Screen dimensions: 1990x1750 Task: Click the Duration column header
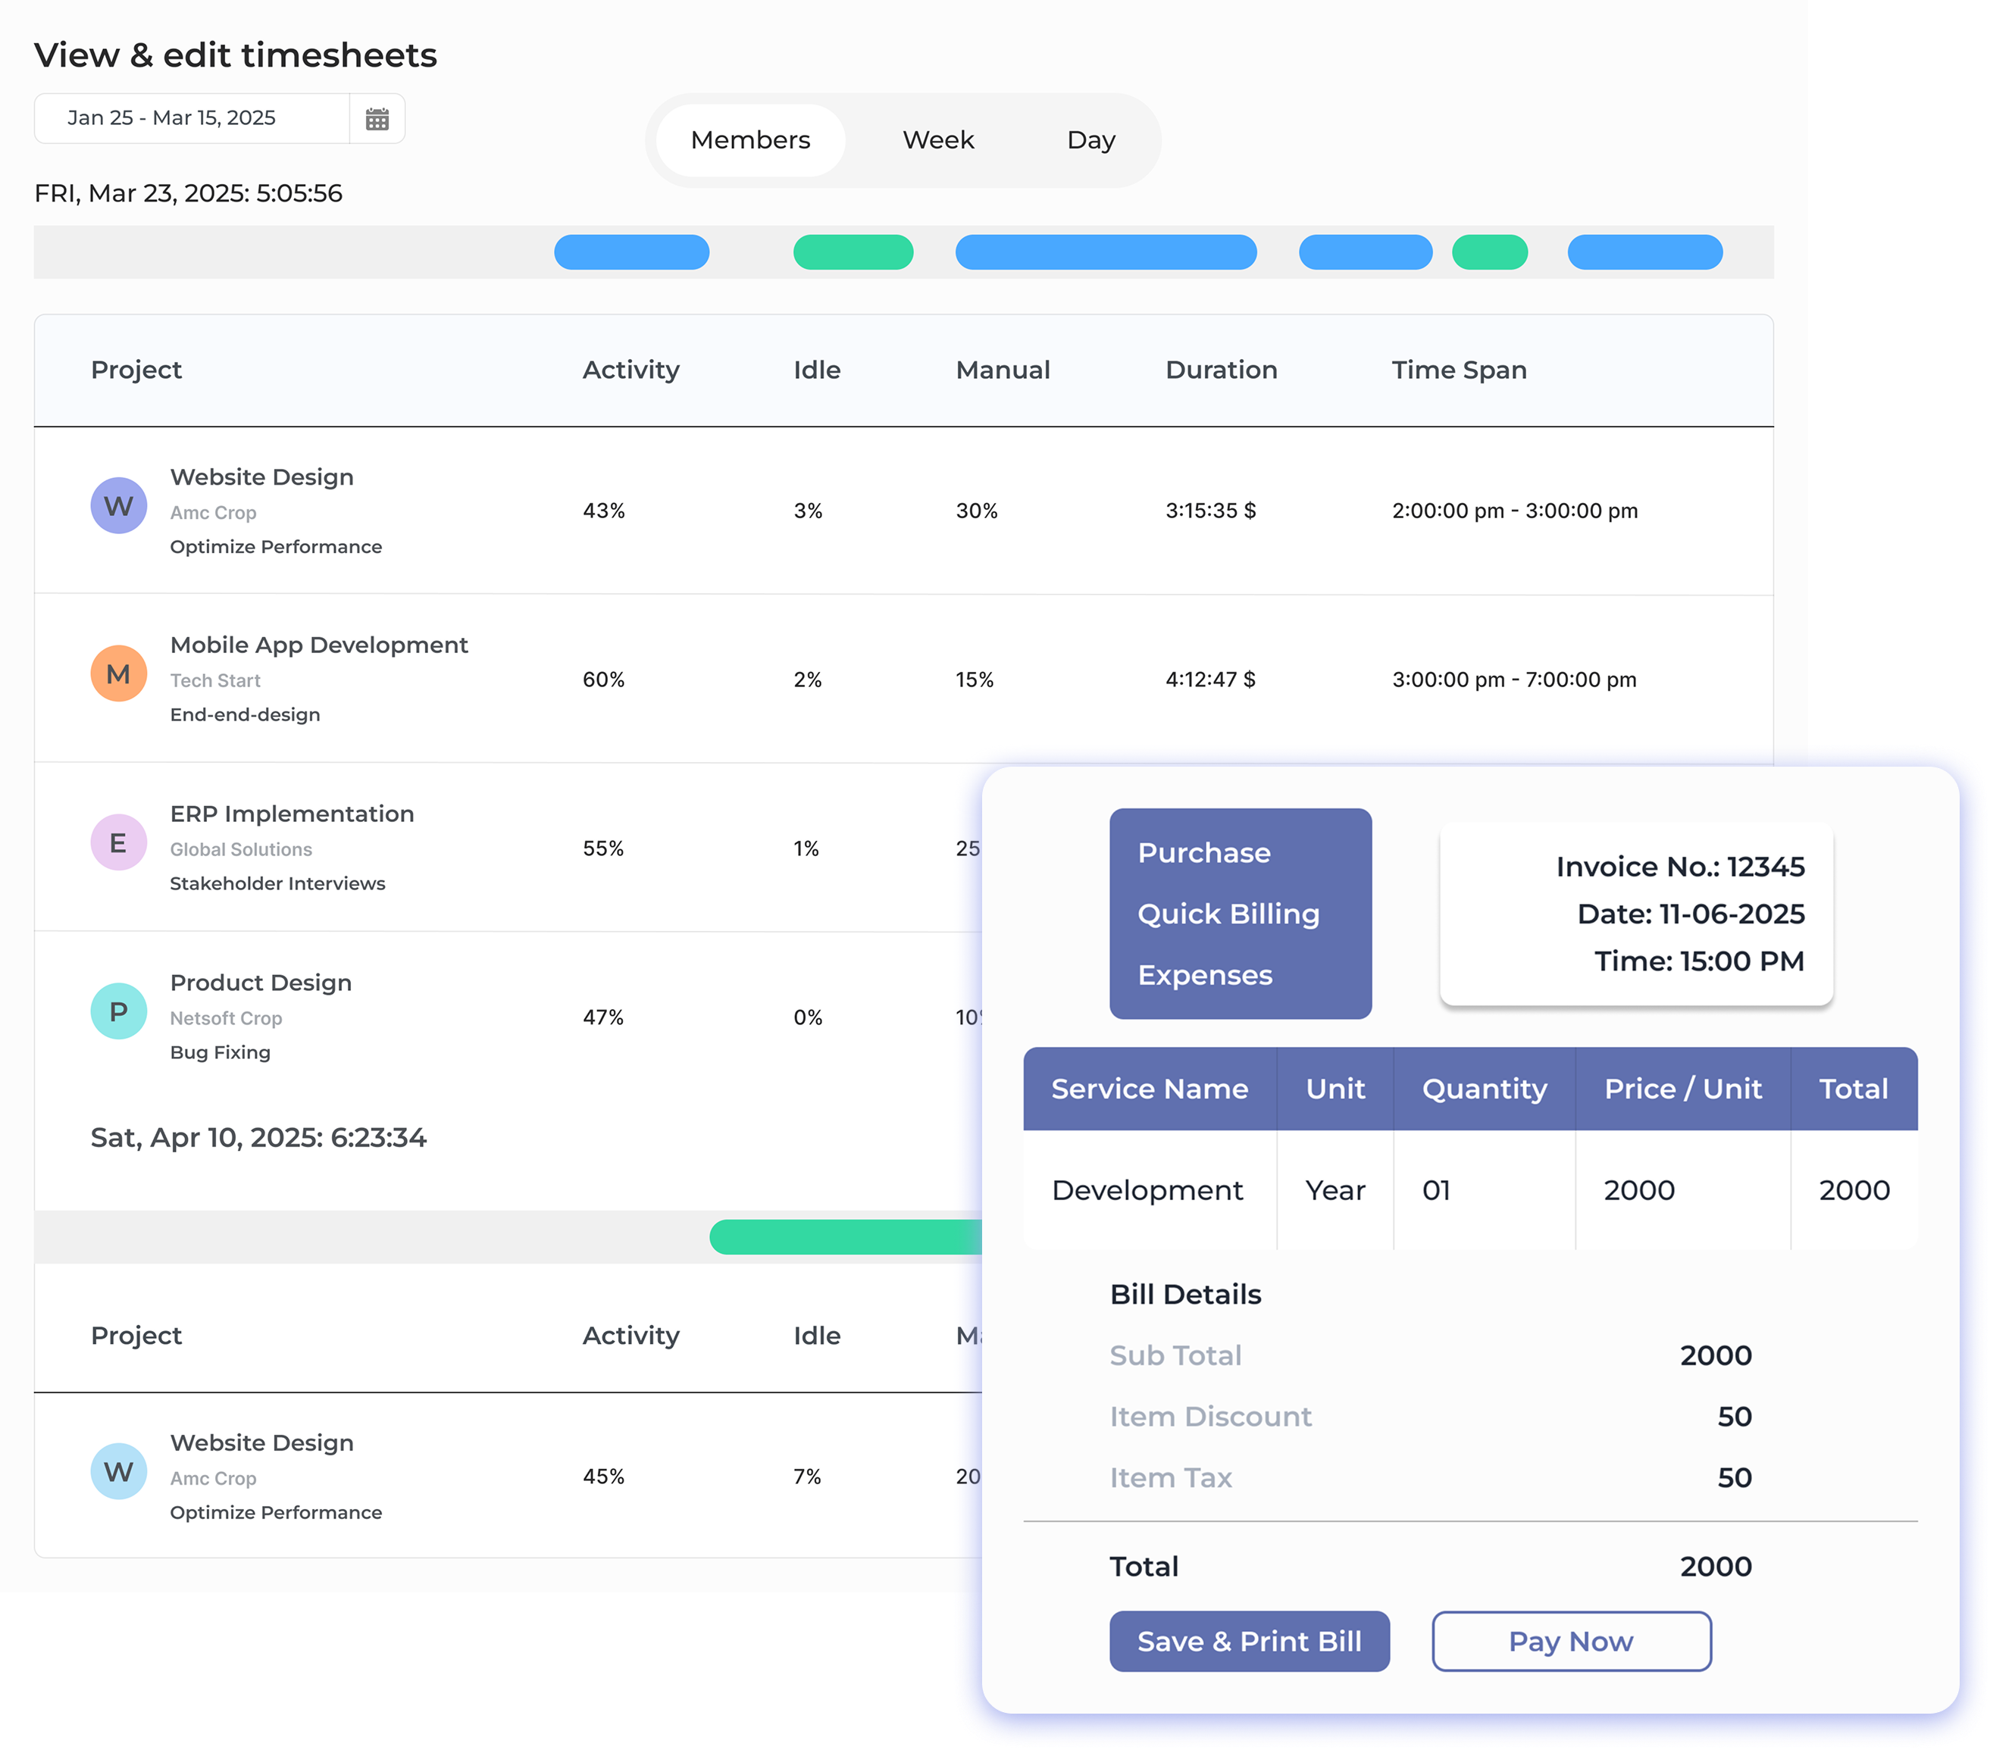[x=1221, y=370]
